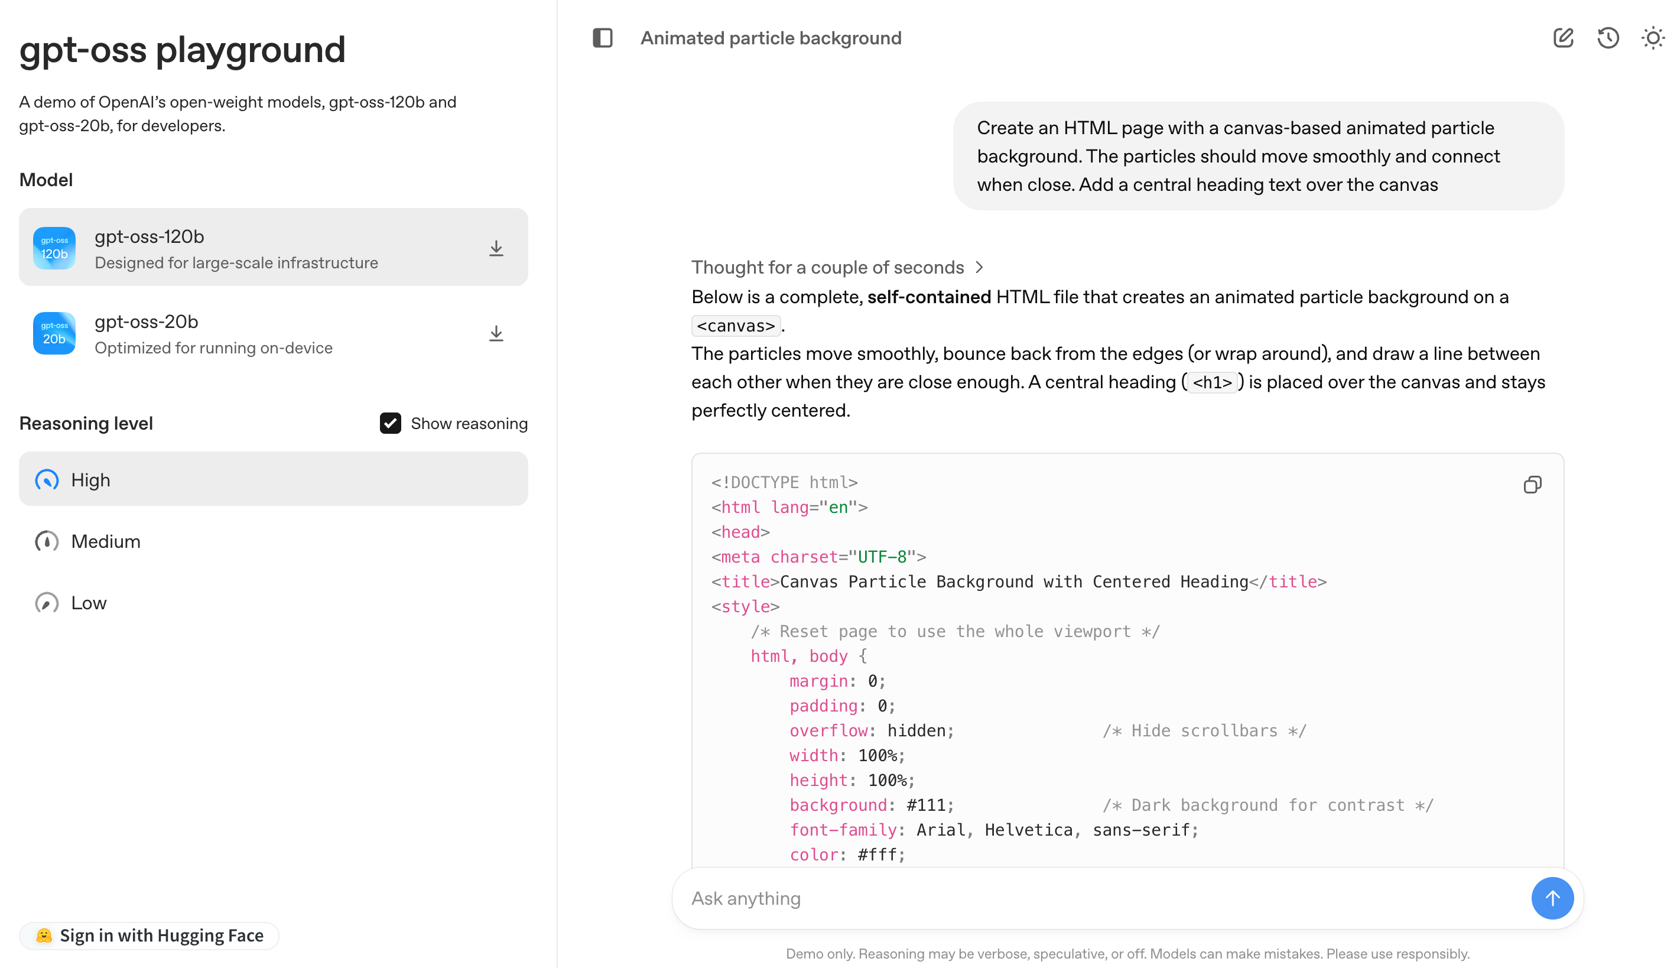The height and width of the screenshot is (968, 1677).
Task: Click the gpt-oss-120b model logo
Action: coord(54,248)
